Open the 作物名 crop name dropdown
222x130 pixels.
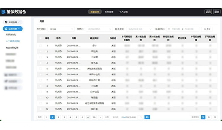coord(99,29)
